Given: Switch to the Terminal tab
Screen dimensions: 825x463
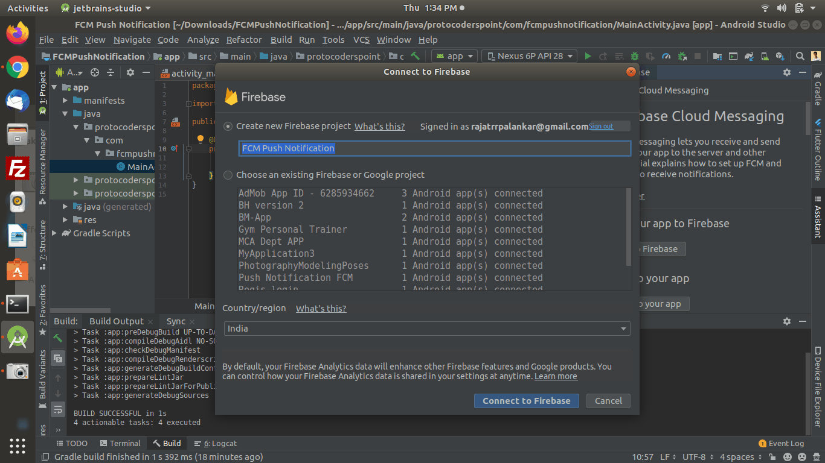Looking at the screenshot, I should pyautogui.click(x=120, y=443).
